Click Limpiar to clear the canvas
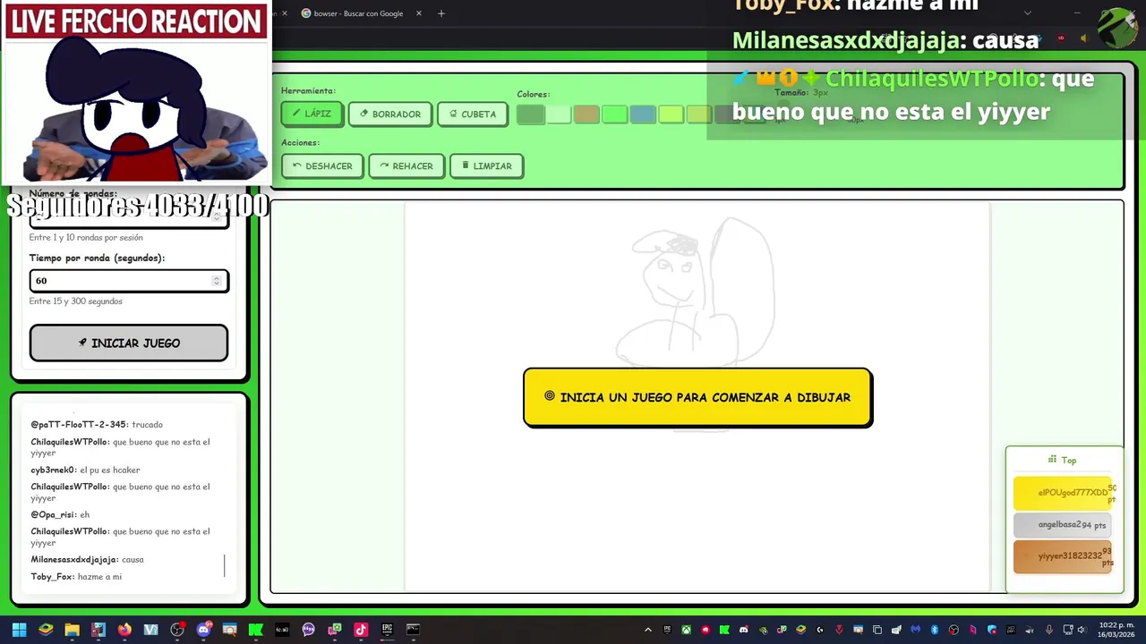The width and height of the screenshot is (1146, 644). (487, 165)
